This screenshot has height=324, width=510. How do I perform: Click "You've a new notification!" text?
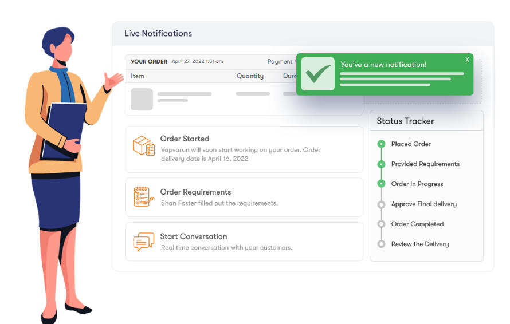(383, 65)
